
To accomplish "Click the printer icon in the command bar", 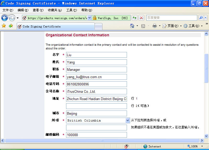I will coord(155,26).
